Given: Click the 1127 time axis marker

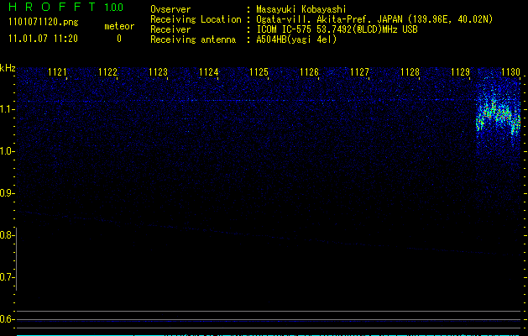Looking at the screenshot, I should [359, 72].
